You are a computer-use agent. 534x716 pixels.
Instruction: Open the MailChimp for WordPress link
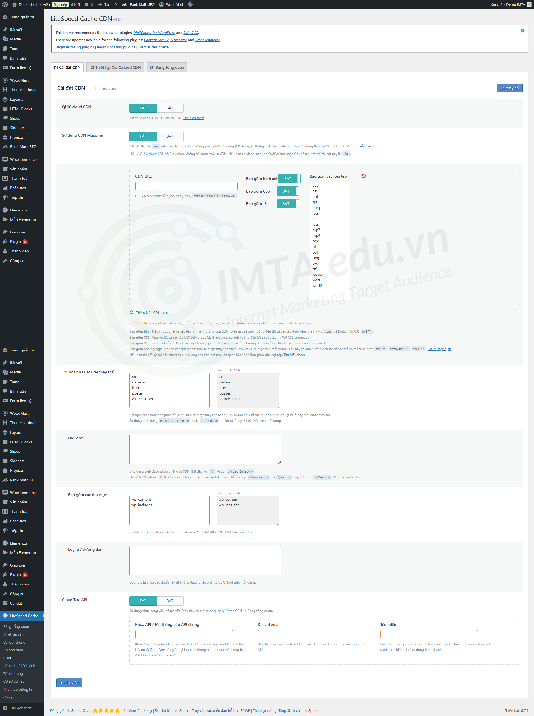[x=154, y=33]
